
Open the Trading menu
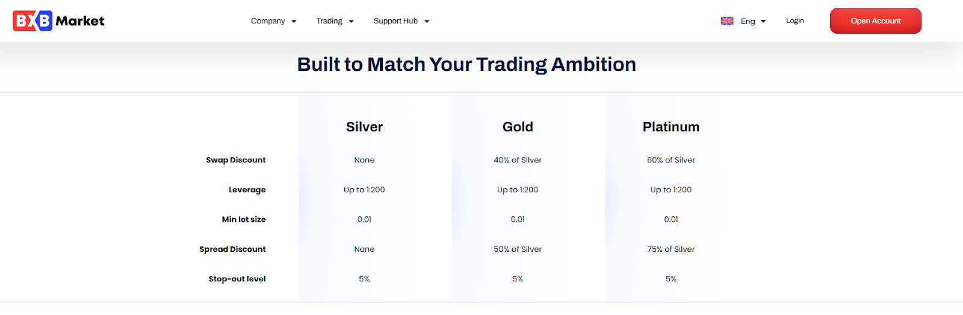329,21
